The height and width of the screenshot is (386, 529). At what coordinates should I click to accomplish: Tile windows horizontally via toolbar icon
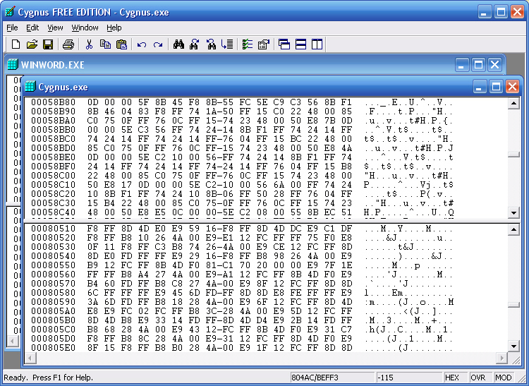click(300, 44)
